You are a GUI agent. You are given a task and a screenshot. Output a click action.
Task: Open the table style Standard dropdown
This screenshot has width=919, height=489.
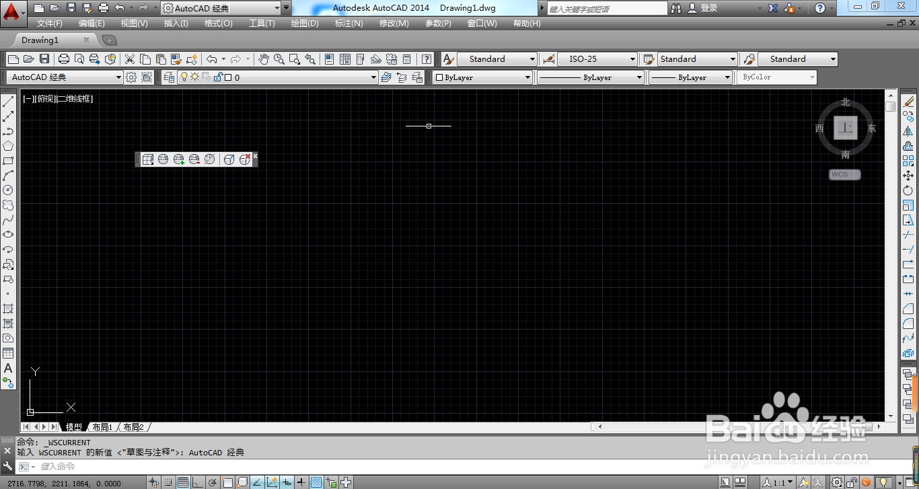click(x=698, y=59)
